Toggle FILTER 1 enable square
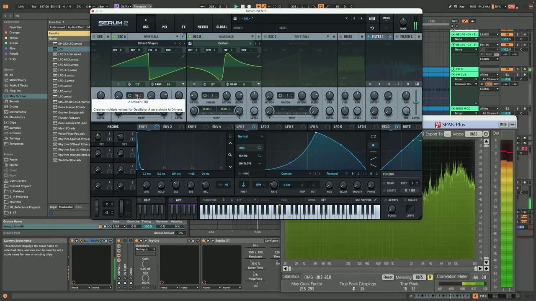Screen dimensions: 536x301 pyautogui.click(x=368, y=37)
